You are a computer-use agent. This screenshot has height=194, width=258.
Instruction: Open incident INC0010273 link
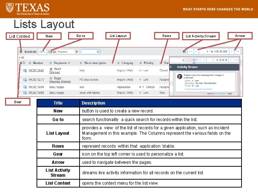click(x=36, y=80)
